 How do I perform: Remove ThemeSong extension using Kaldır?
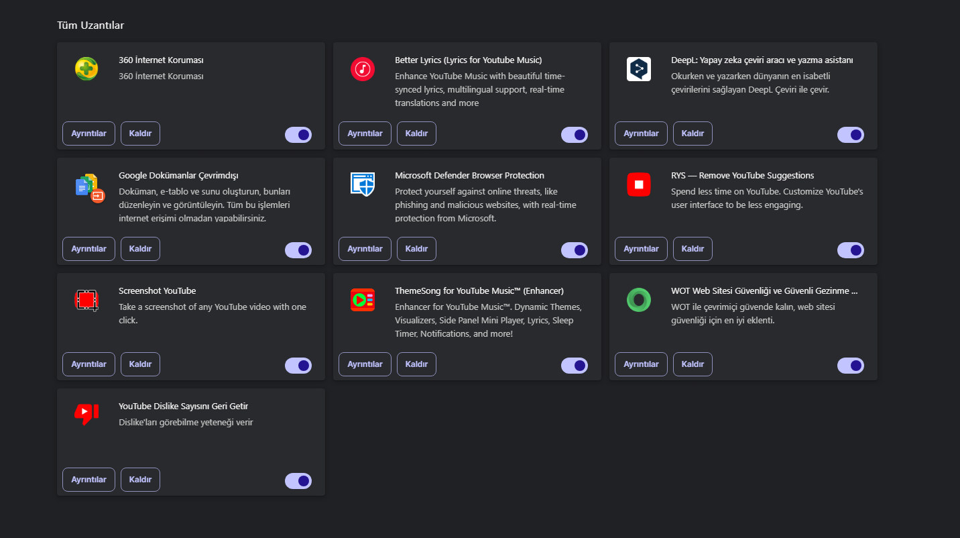[416, 364]
